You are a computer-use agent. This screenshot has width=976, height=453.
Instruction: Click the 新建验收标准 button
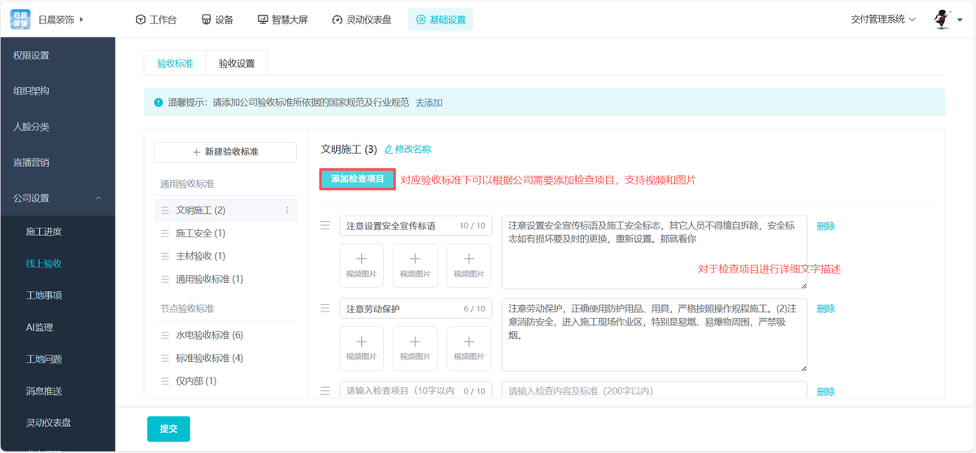click(x=225, y=152)
